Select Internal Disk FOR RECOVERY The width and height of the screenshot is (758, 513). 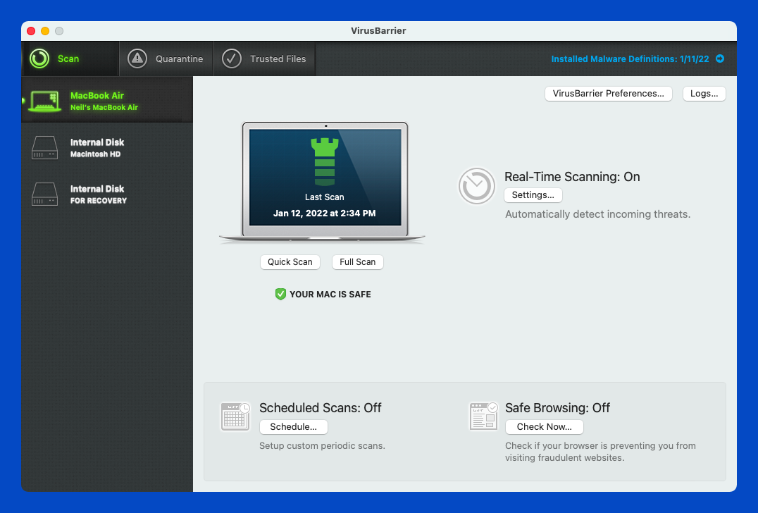click(x=107, y=194)
